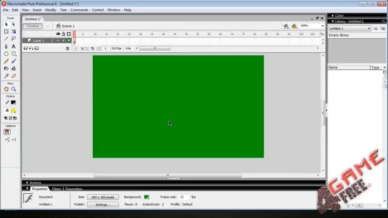Toggle show/hide all layers eye icon
This screenshot has width=388, height=218.
click(58, 34)
